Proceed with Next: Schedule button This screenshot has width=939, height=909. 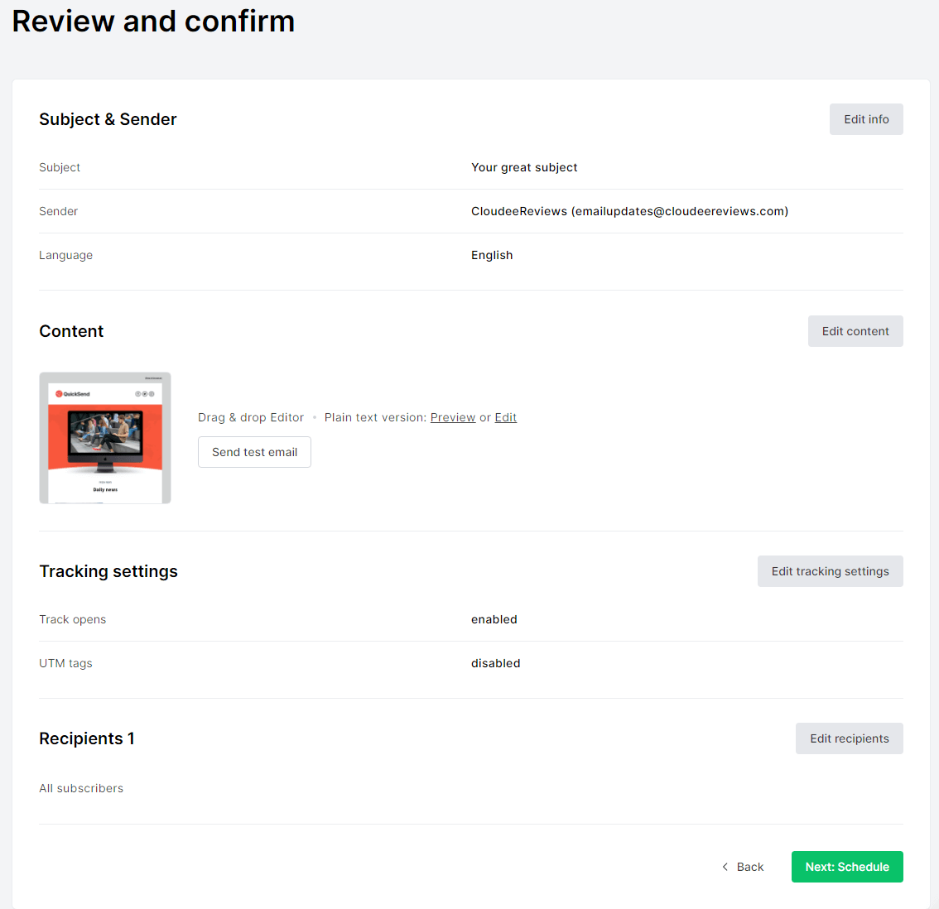pos(847,867)
